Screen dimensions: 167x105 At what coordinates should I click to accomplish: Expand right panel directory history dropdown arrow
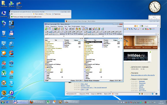pyautogui.click(x=122, y=38)
